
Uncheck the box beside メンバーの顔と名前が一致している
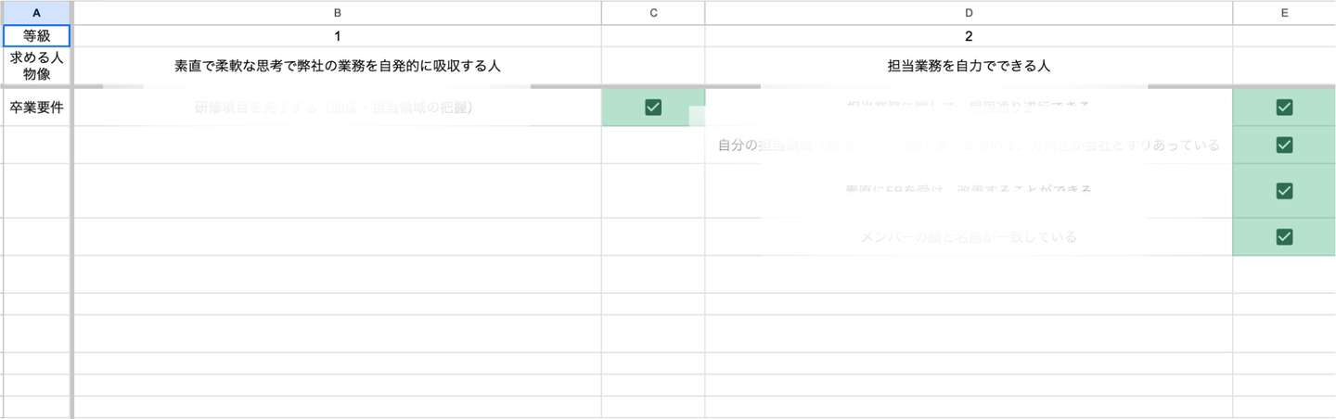point(1284,236)
